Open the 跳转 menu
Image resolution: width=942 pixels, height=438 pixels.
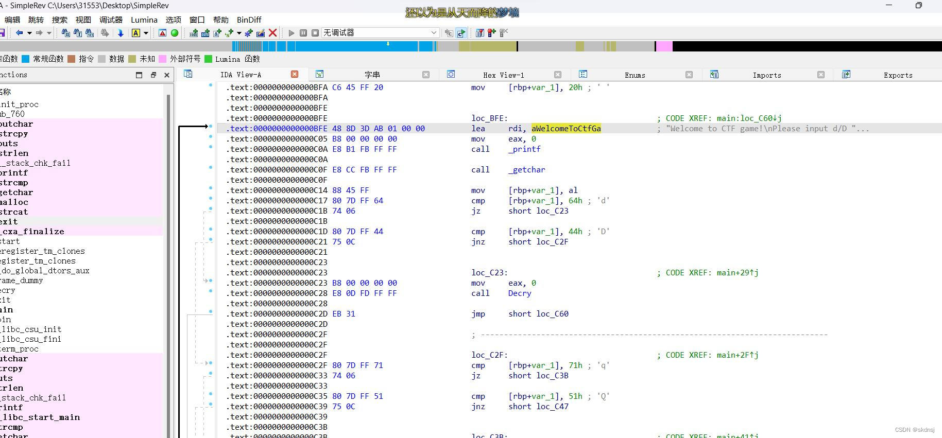click(36, 20)
